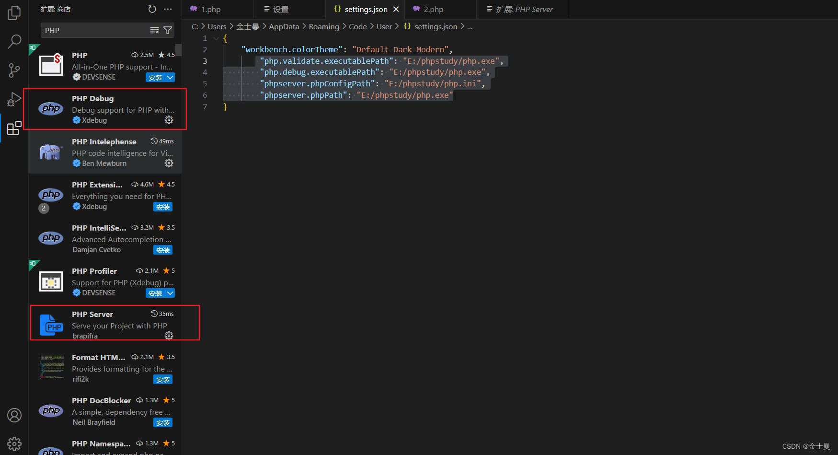
Task: Expand breadcrumb ellipsis after settings.json
Action: pyautogui.click(x=470, y=27)
